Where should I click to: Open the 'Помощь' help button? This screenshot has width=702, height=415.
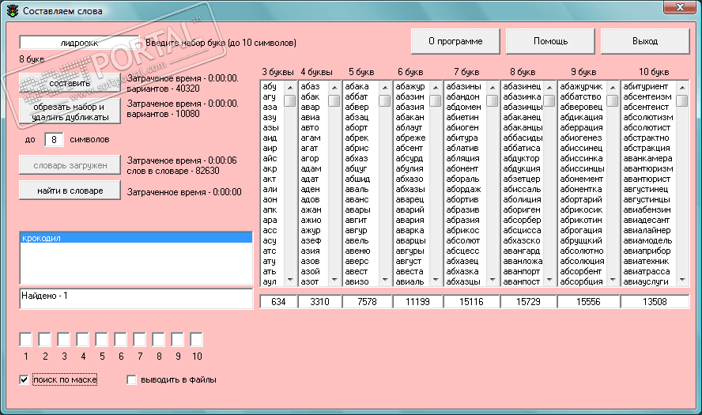[550, 41]
